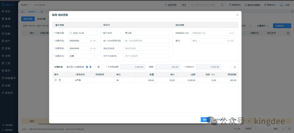Tick the select-all checkbox in table header
Screen dimensions: 294x133
click(25, 33)
